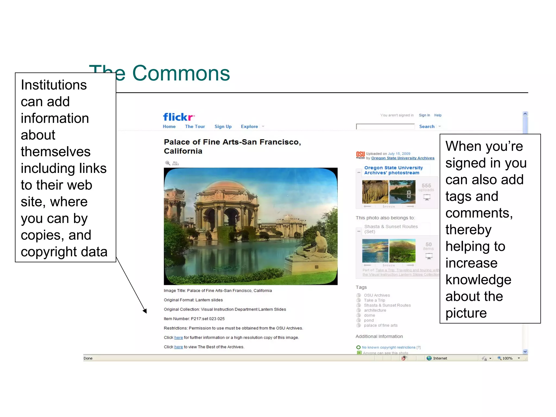Open Oregon State University Archives' photostream title link
556x417 pixels.
tap(393, 170)
